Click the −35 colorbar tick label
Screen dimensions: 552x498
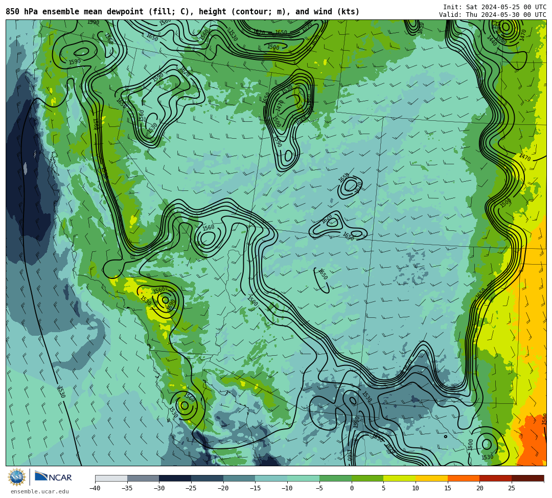point(127,488)
